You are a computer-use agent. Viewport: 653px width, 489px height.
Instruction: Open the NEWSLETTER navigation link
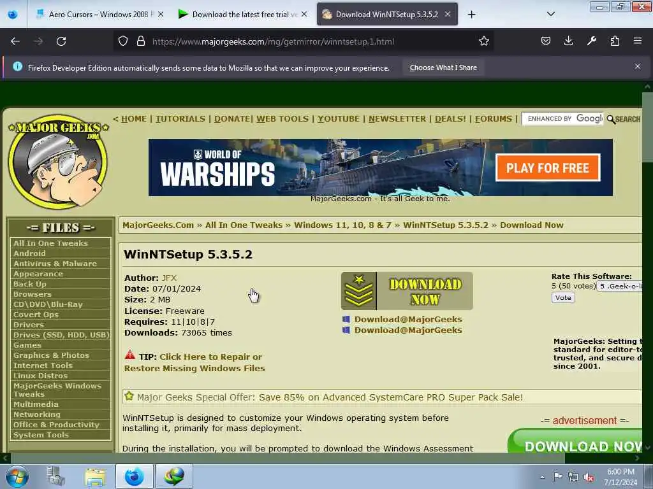pos(397,119)
